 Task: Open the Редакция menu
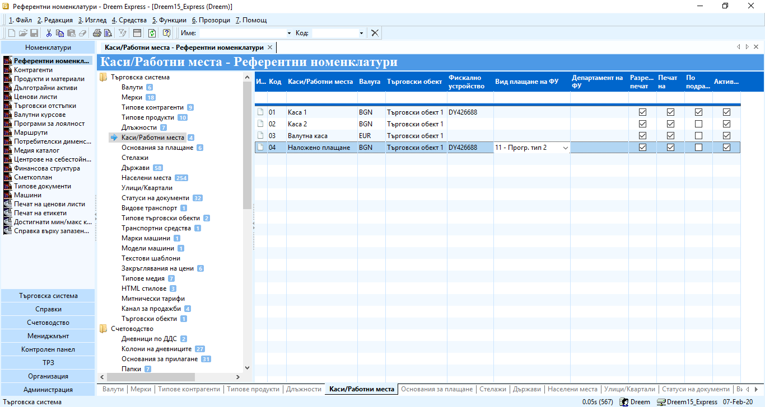coord(55,20)
